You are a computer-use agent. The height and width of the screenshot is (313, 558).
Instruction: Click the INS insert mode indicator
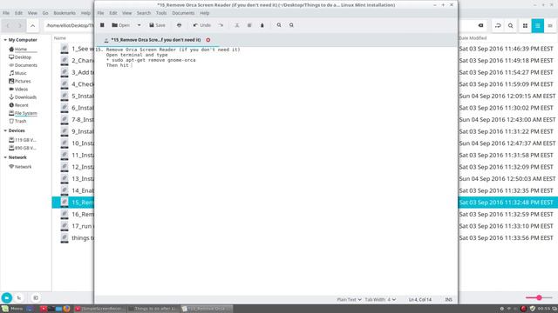(x=448, y=300)
